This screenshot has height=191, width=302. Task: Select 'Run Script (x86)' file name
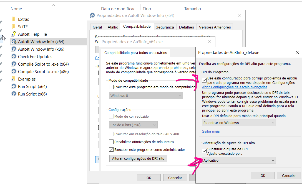(x=32, y=94)
